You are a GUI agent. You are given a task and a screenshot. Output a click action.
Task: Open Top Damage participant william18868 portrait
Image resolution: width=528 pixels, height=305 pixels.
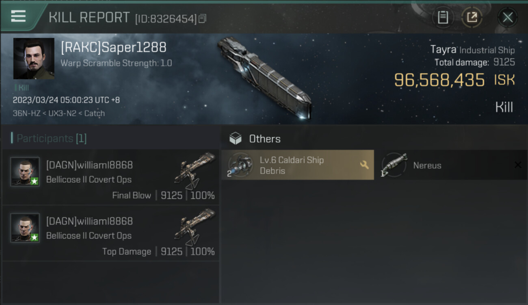pyautogui.click(x=25, y=228)
